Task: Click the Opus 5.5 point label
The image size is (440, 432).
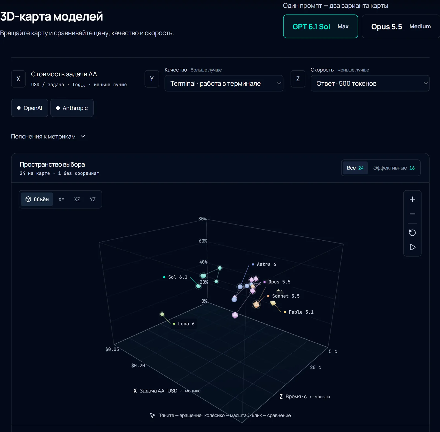Action: pos(277,282)
